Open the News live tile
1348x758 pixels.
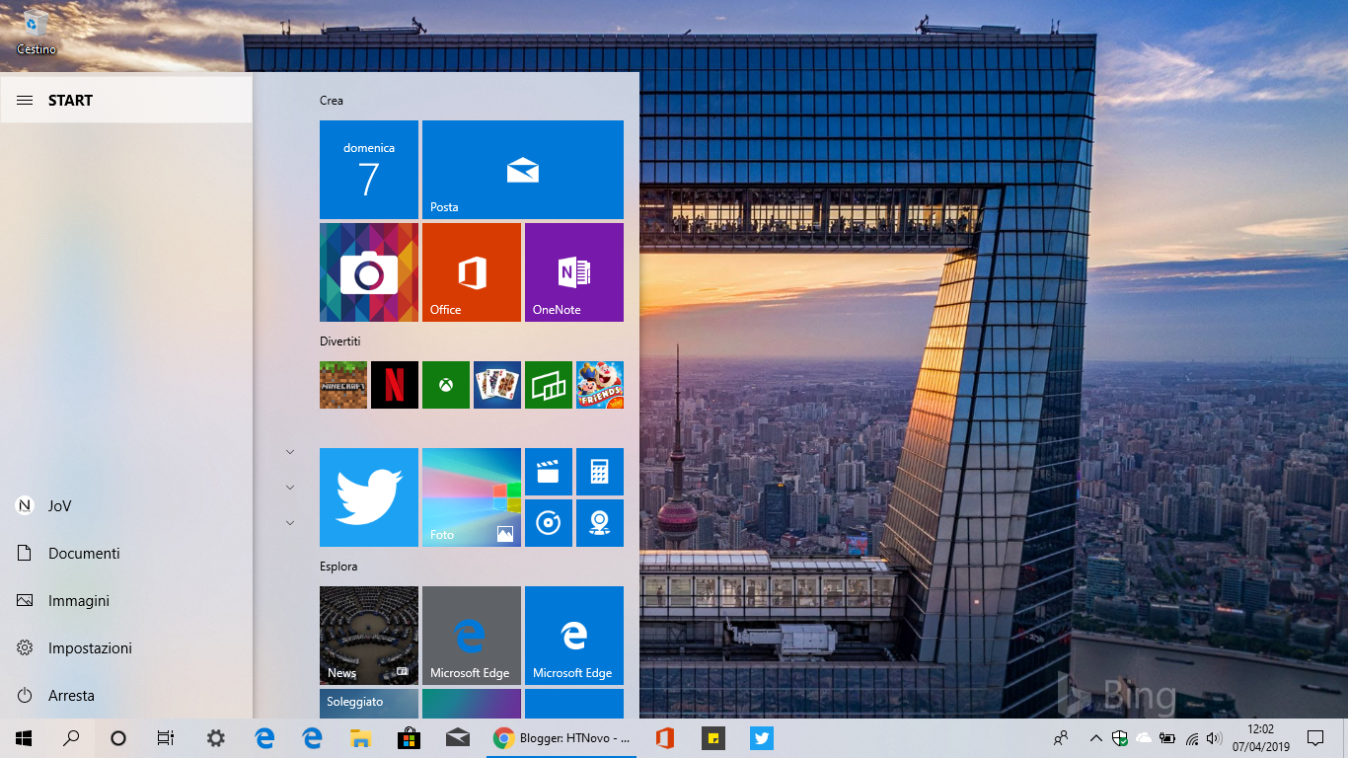(x=369, y=636)
